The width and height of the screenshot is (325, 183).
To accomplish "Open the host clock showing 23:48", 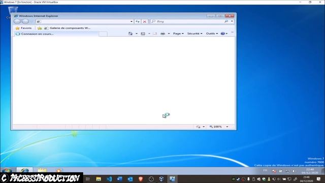I will [x=307, y=179].
